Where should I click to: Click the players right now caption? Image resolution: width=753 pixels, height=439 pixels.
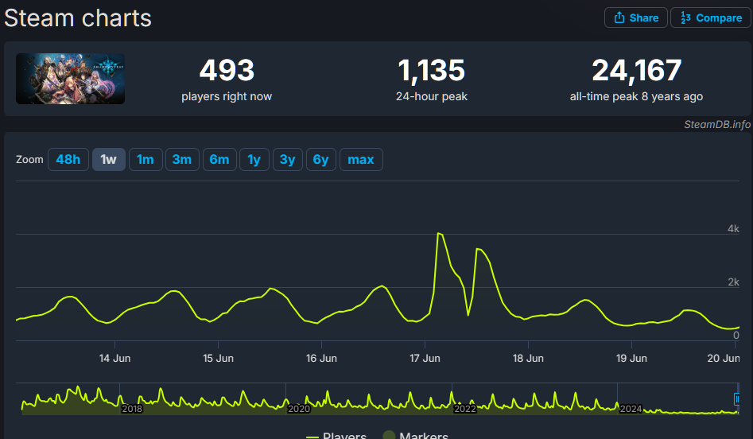(227, 96)
